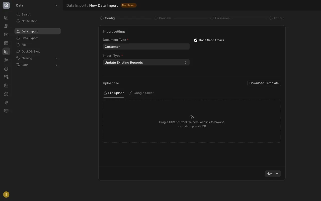Click the Search magnifier icon
This screenshot has width=321, height=201.
[x=18, y=14]
